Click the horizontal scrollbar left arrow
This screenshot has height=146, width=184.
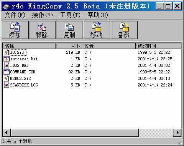[x=7, y=133]
